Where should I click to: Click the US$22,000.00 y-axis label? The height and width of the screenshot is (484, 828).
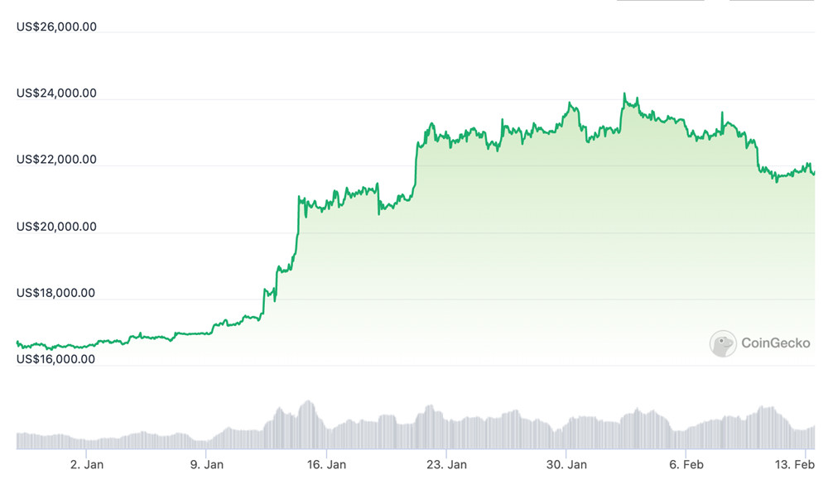click(56, 159)
